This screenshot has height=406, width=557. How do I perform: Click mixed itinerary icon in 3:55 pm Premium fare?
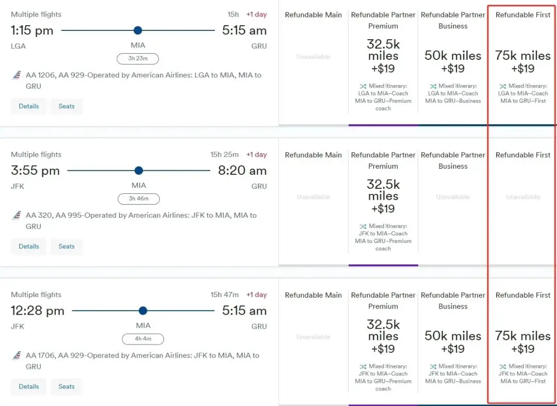pyautogui.click(x=363, y=226)
